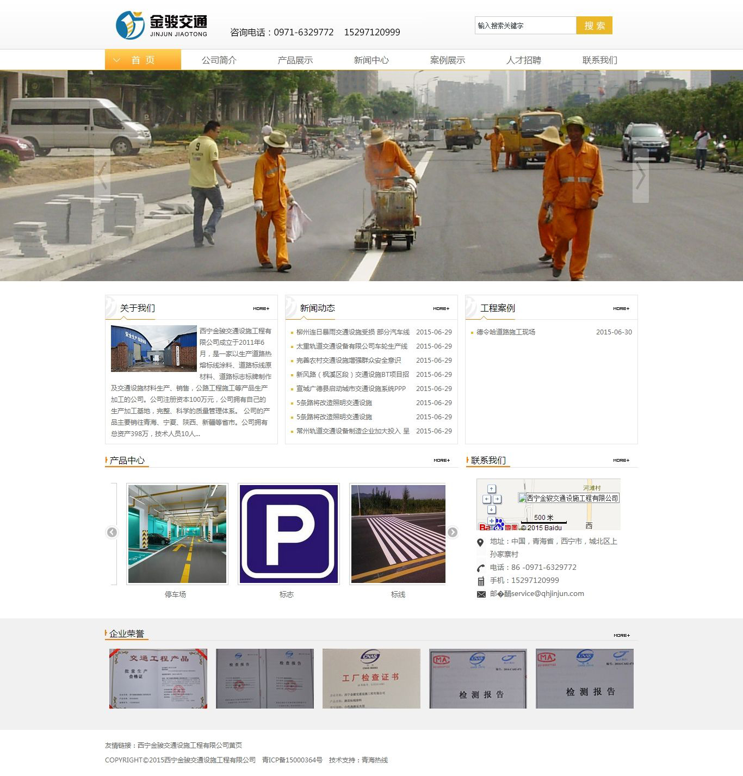Viewport: 743px width, 776px height.
Task: Advance to next banner slide arrow
Action: (x=640, y=176)
